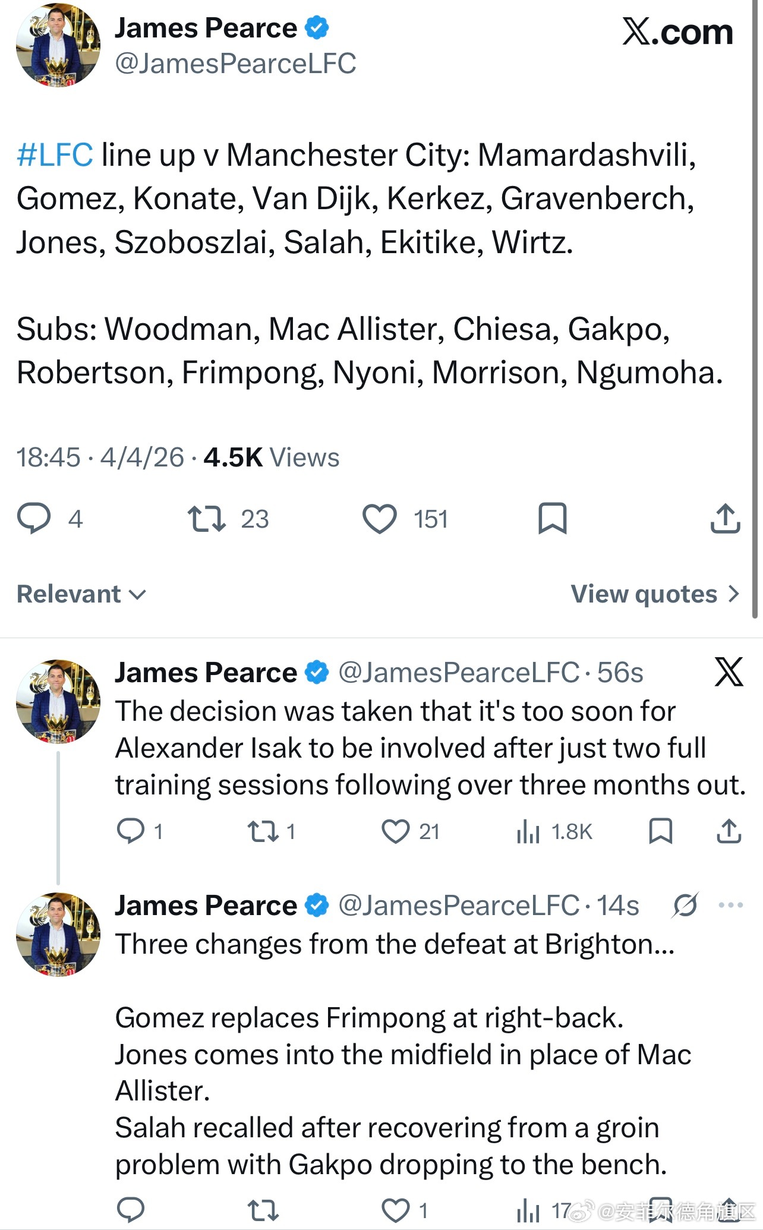This screenshot has width=763, height=1230.
Task: Like the Alexander Isak reply tweet
Action: [395, 831]
